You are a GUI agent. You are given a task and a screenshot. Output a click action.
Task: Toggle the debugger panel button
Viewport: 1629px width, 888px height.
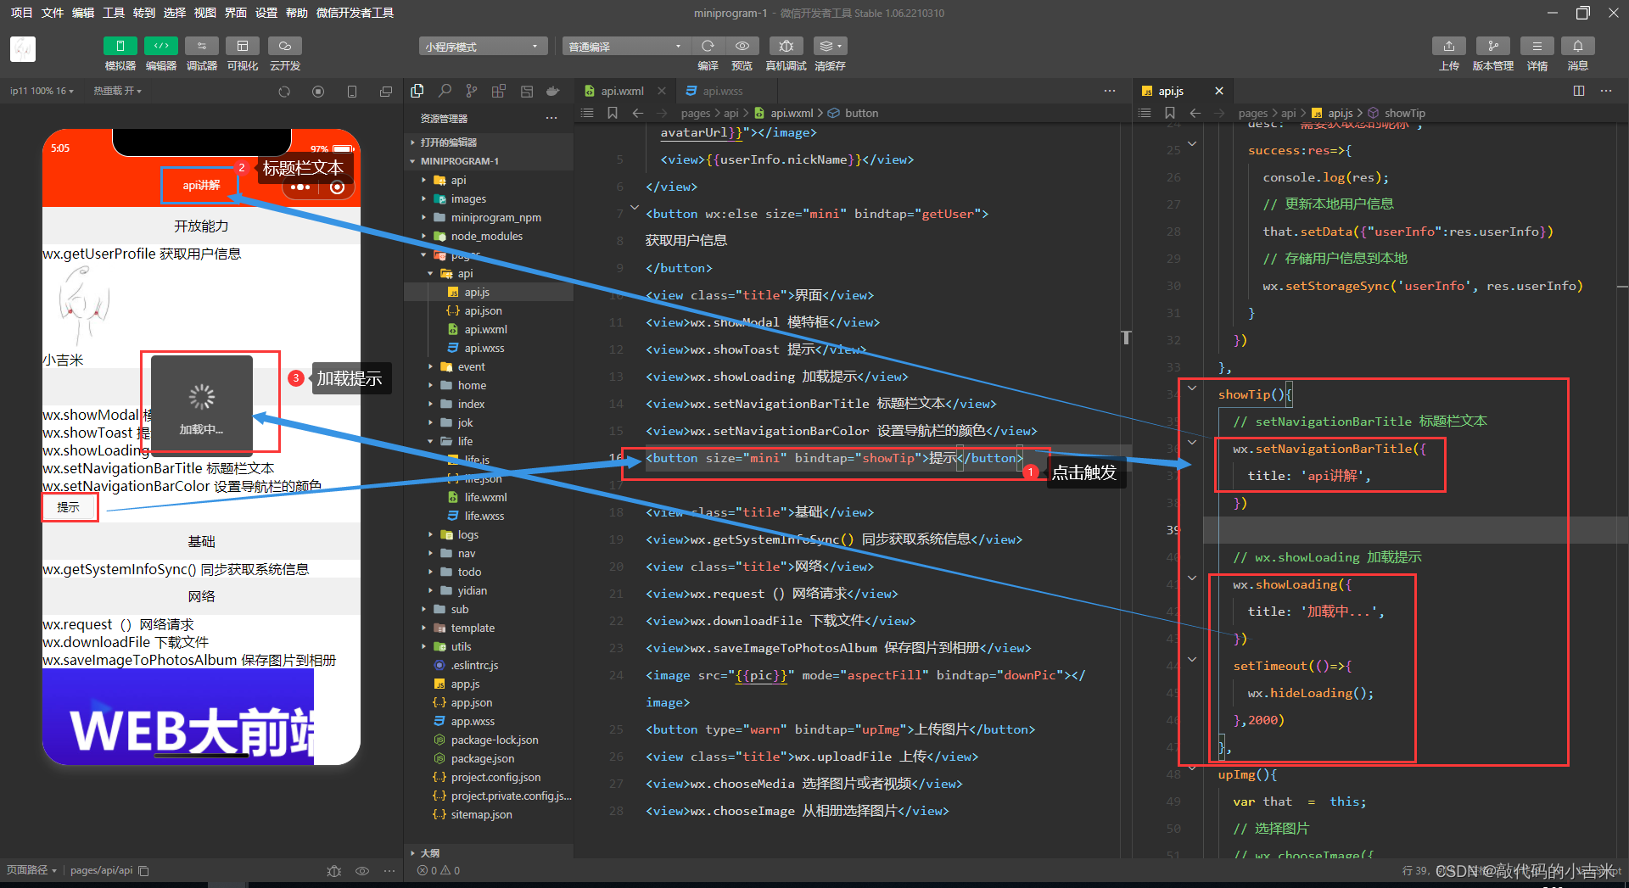(x=201, y=46)
